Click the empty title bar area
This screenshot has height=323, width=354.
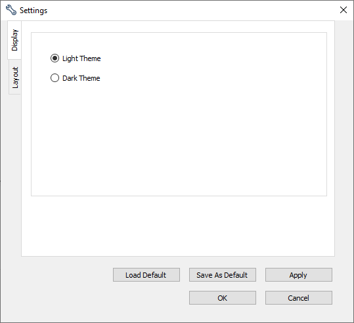(192, 10)
